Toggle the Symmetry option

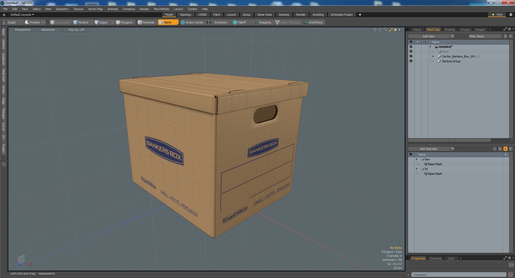click(218, 22)
